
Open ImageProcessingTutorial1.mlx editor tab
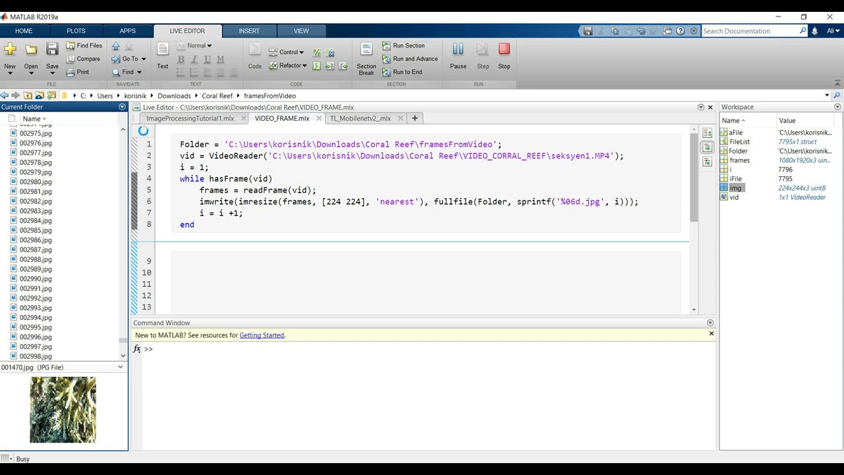click(x=190, y=119)
